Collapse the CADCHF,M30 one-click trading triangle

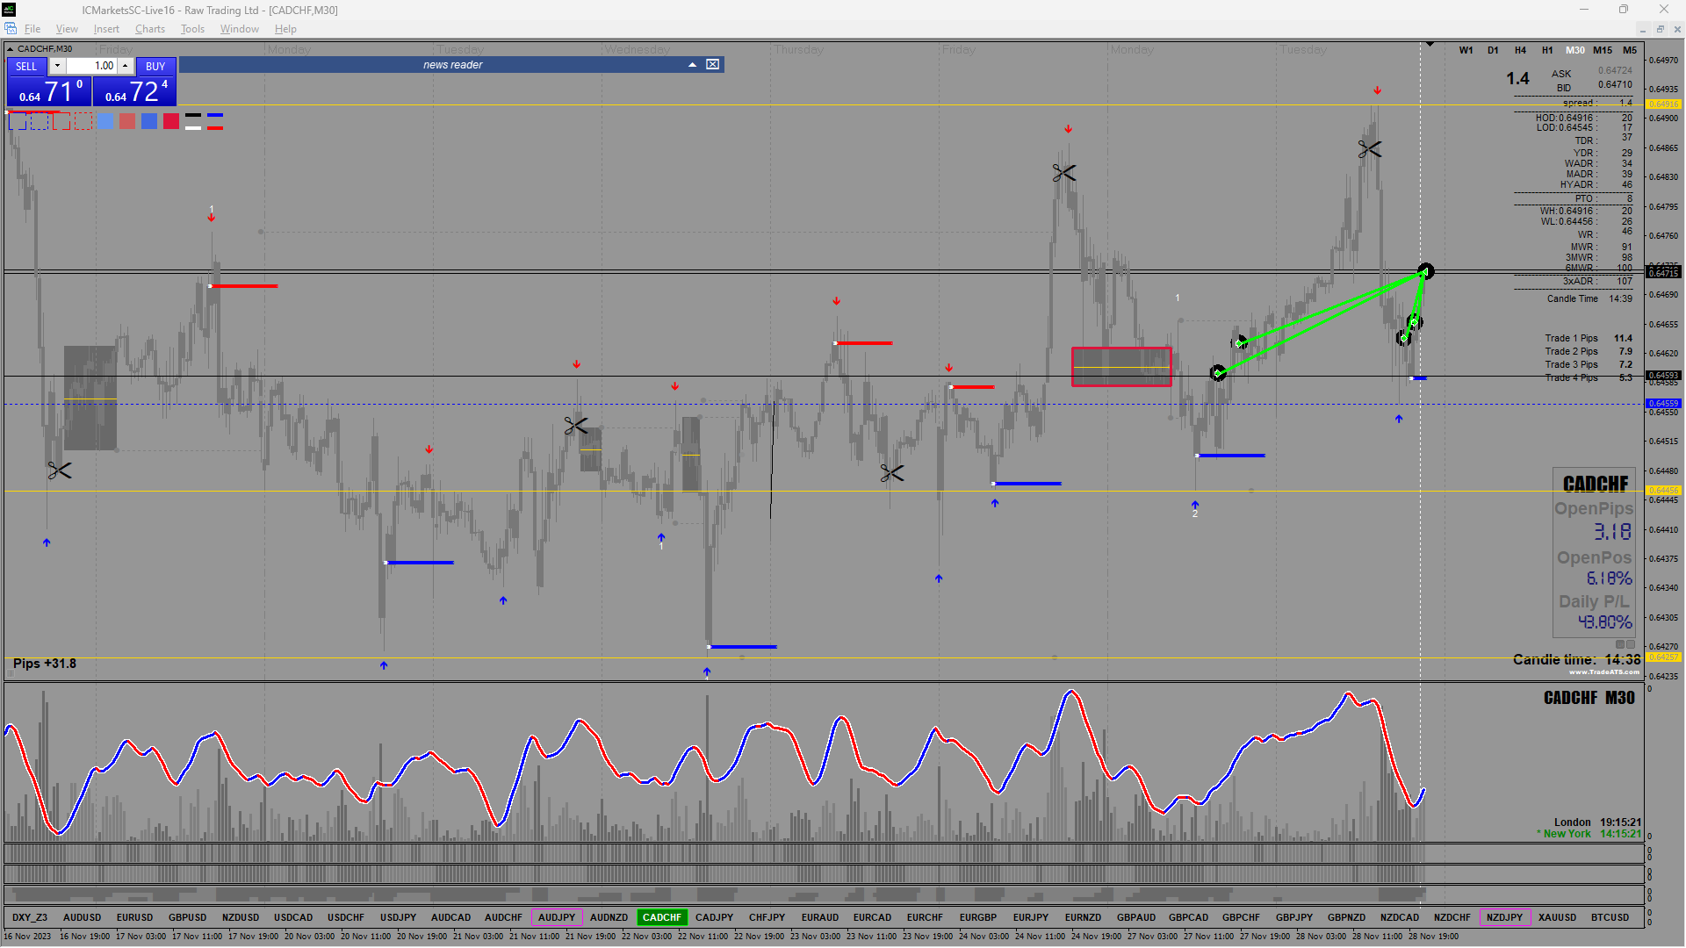pyautogui.click(x=10, y=49)
